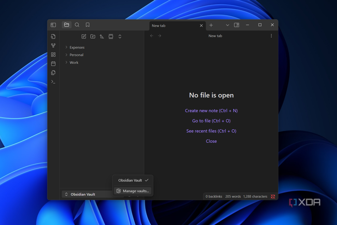337x225 pixels.
Task: Select the New tab tab
Action: point(178,26)
